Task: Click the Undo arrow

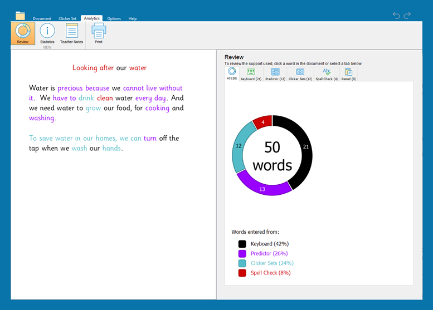Action: tap(396, 16)
